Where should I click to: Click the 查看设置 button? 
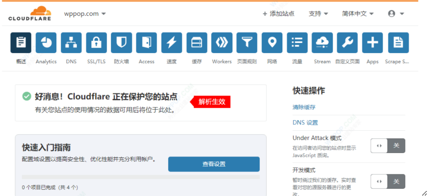(213, 164)
